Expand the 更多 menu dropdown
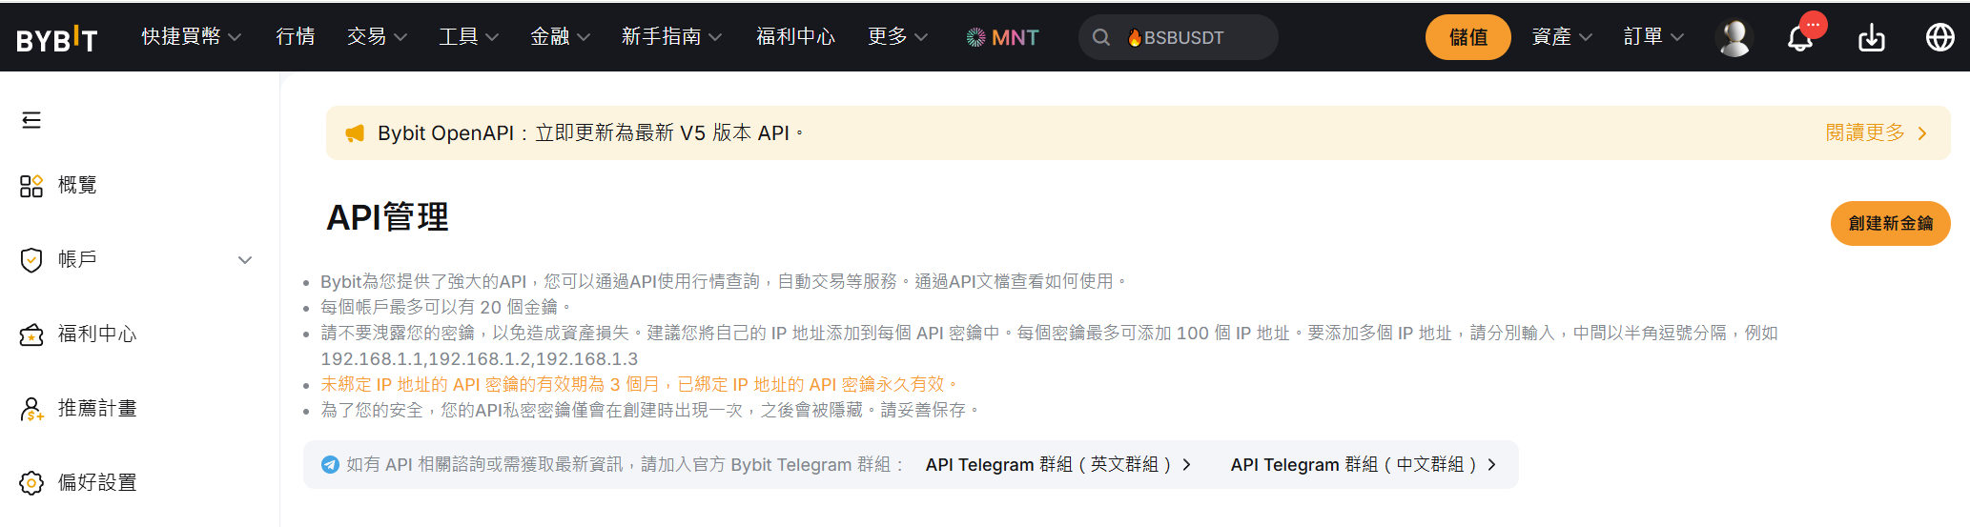Image resolution: width=1970 pixels, height=527 pixels. pos(921,37)
